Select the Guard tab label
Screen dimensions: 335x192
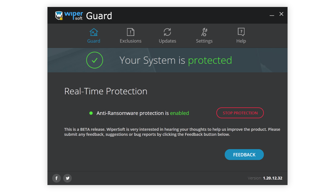click(x=94, y=41)
